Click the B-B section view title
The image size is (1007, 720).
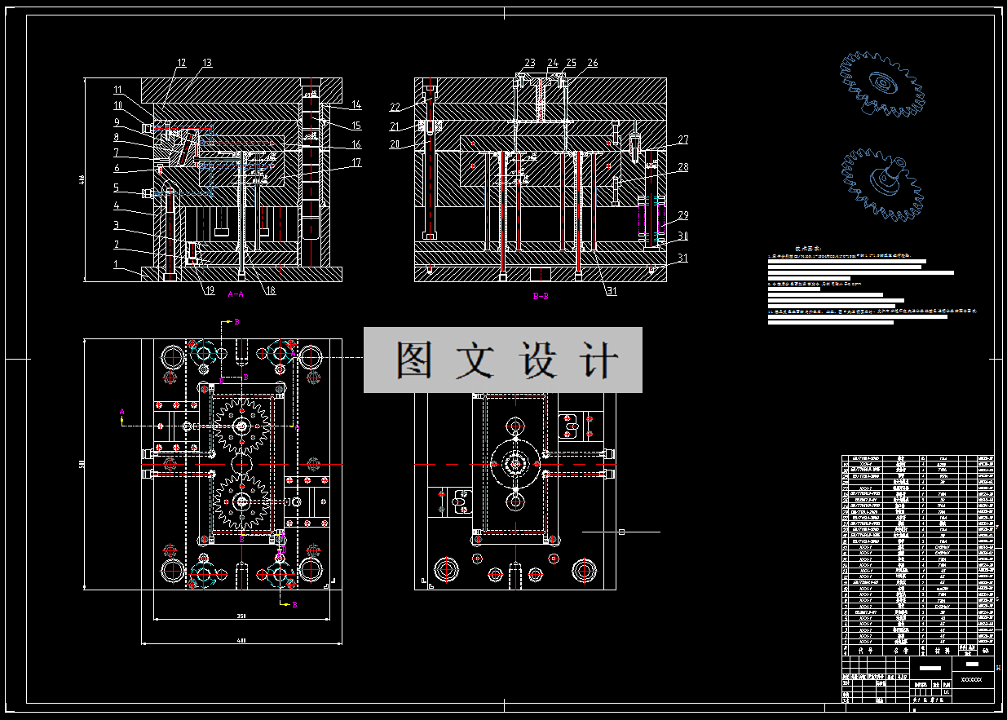[541, 297]
